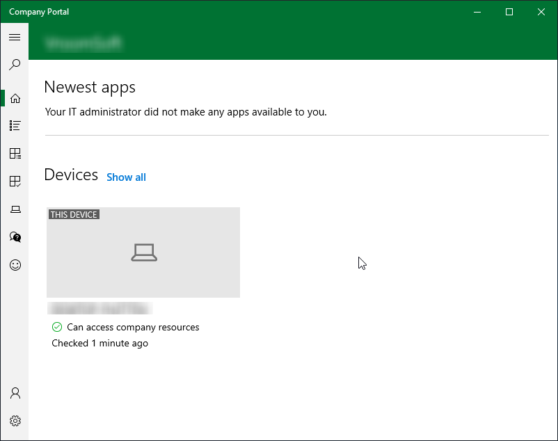
Task: Click the Show all devices link
Action: 126,177
